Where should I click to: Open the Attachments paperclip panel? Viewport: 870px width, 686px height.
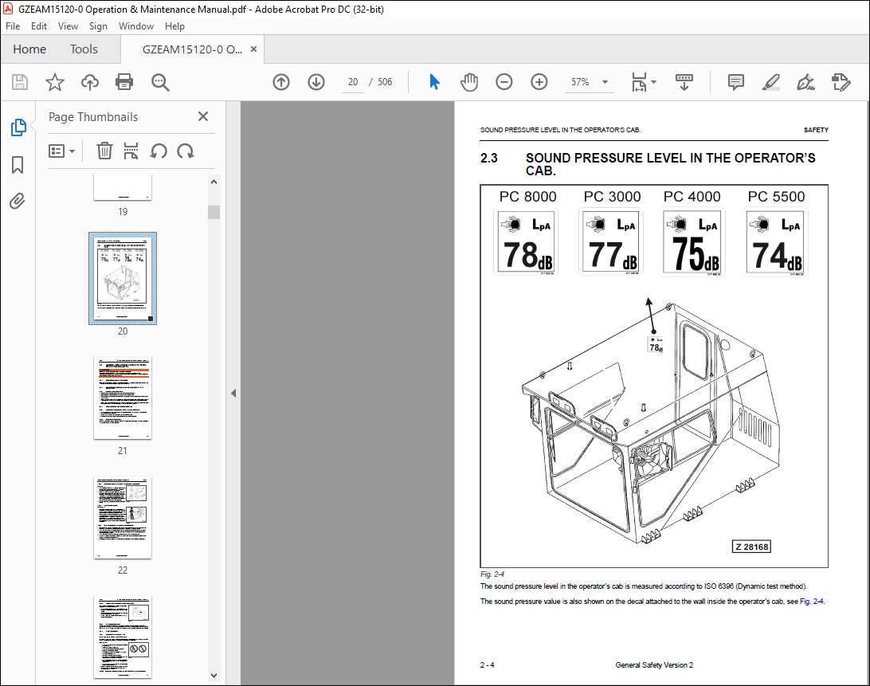[18, 201]
